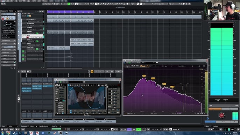Select the Glue tool

(x=108, y=4)
